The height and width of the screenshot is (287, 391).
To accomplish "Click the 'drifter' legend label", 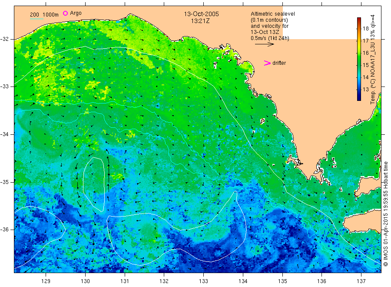I will [279, 63].
